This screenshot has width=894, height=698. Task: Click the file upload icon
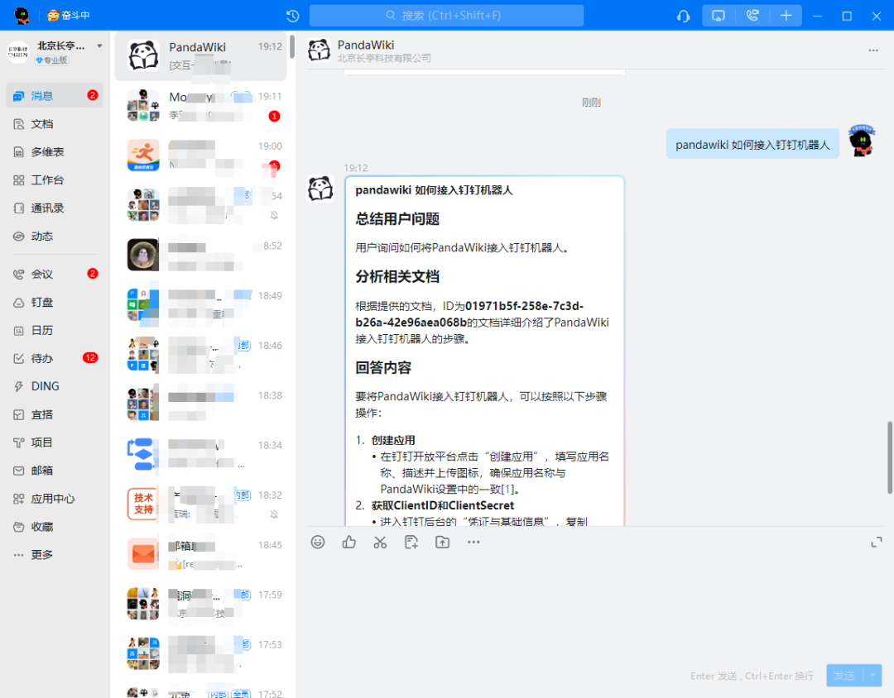(442, 542)
